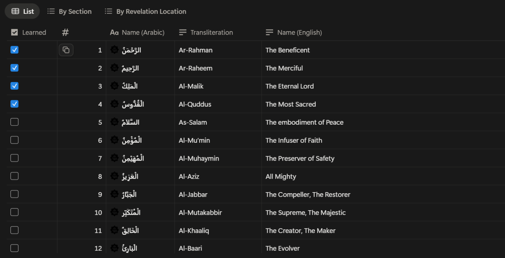Screen dimensions: 505x258
Task: Click the copy icon in row 1
Action: (x=66, y=50)
